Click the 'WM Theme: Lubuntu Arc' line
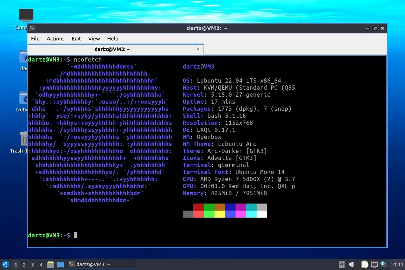Image resolution: width=405 pixels, height=270 pixels. click(219, 144)
